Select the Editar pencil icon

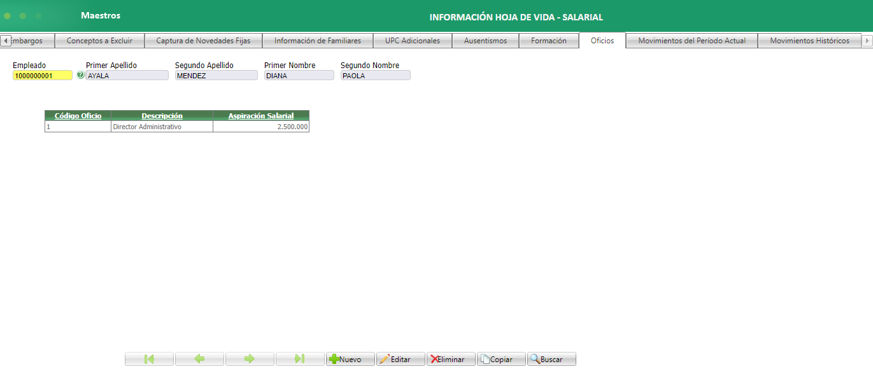point(383,358)
